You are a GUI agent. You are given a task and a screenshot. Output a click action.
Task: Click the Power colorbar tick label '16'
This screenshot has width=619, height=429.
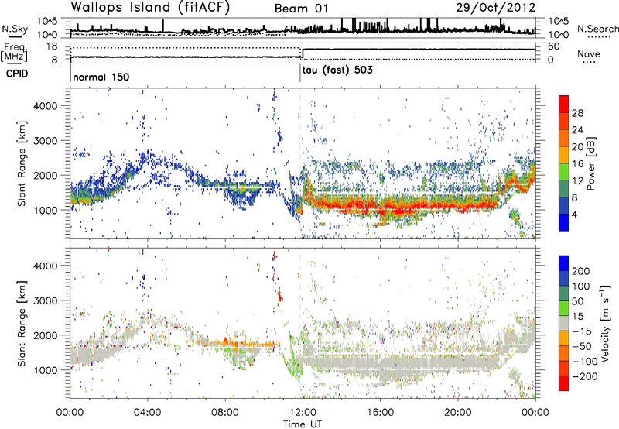pos(577,163)
